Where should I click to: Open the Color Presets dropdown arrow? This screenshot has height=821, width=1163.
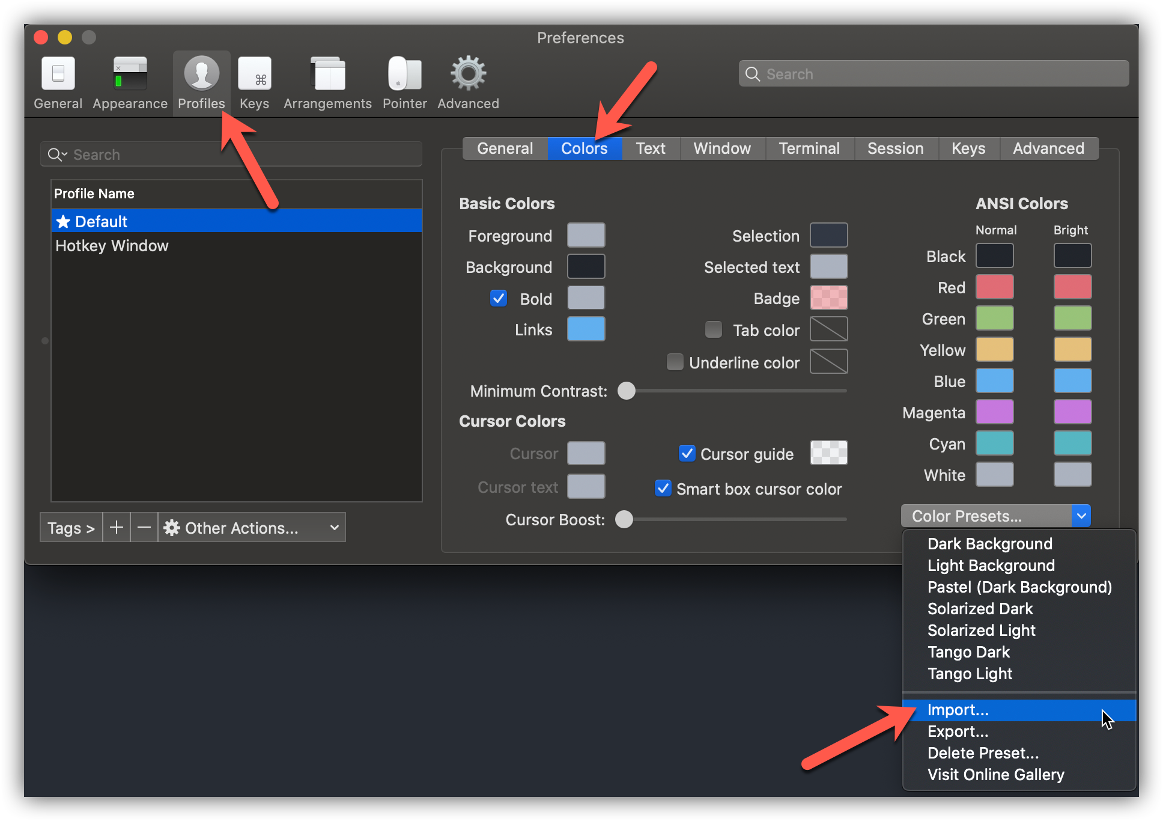click(x=1081, y=516)
